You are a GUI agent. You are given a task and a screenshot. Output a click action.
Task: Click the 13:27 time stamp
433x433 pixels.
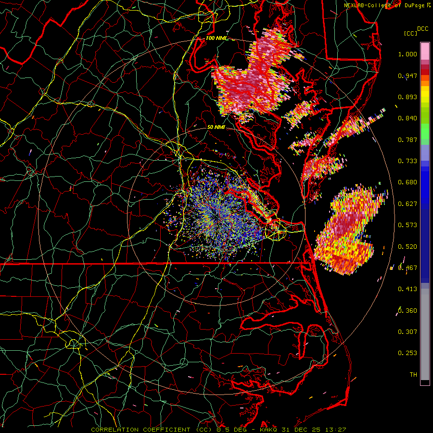[x=335, y=430]
